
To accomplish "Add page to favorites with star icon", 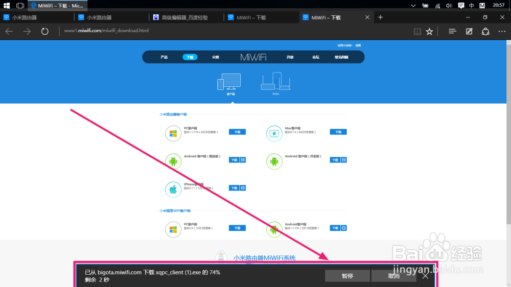I will click(430, 31).
